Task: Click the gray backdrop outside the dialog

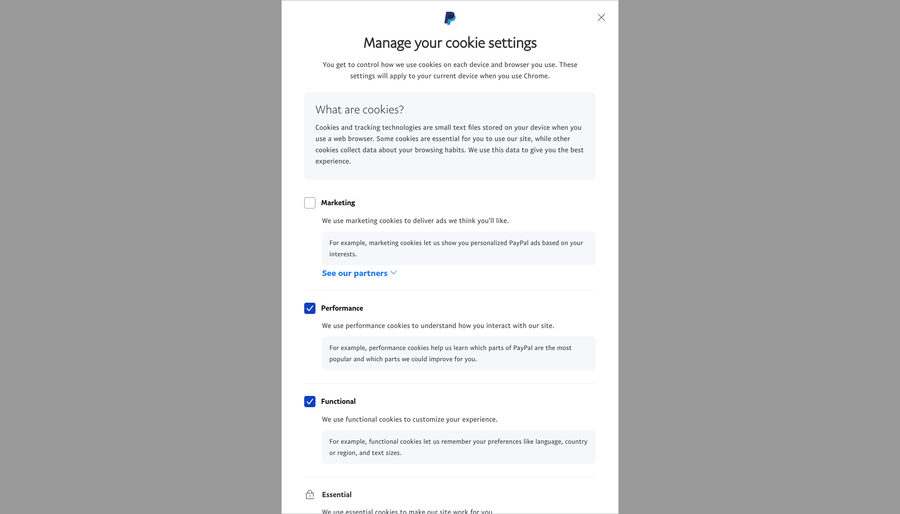Action: (141, 257)
